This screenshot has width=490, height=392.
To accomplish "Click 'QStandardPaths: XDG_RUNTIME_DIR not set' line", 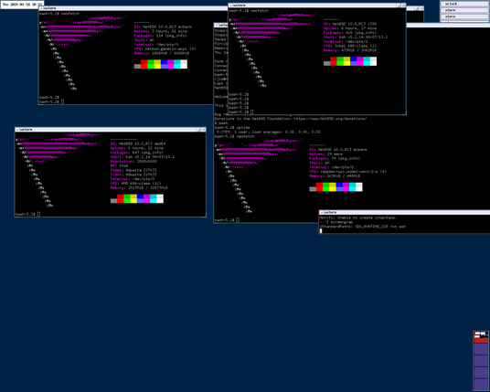I will [x=363, y=226].
